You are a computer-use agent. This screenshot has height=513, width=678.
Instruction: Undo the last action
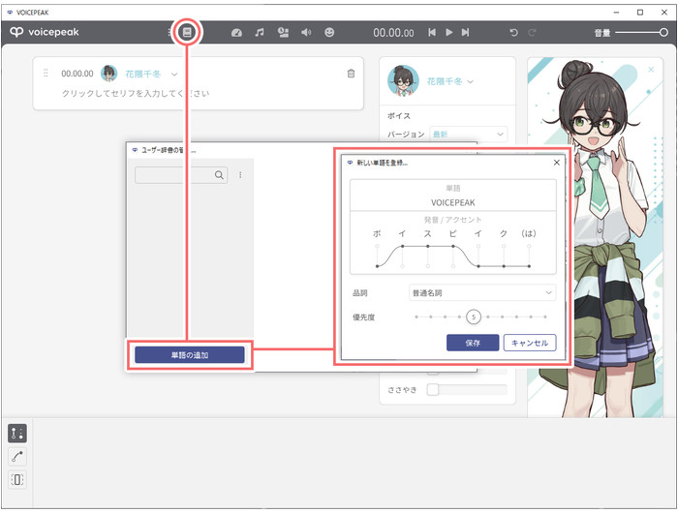pyautogui.click(x=513, y=32)
